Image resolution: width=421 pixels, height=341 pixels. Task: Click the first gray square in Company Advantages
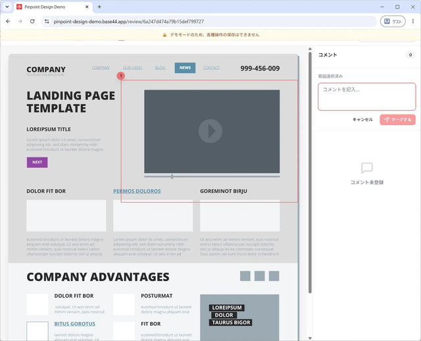(x=245, y=276)
